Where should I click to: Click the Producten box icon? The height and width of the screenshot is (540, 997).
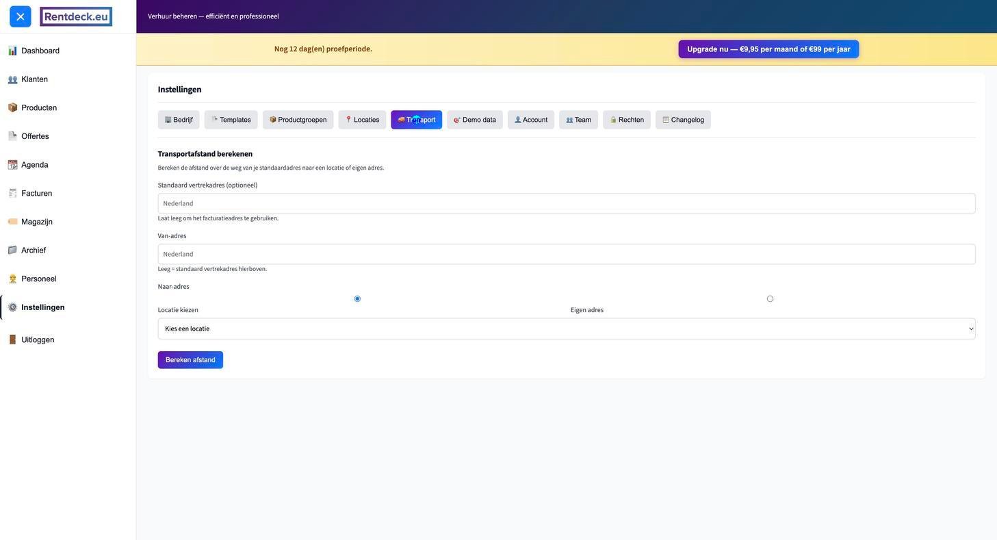(12, 107)
